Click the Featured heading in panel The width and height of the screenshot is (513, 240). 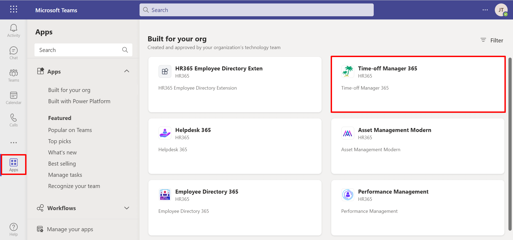point(60,118)
